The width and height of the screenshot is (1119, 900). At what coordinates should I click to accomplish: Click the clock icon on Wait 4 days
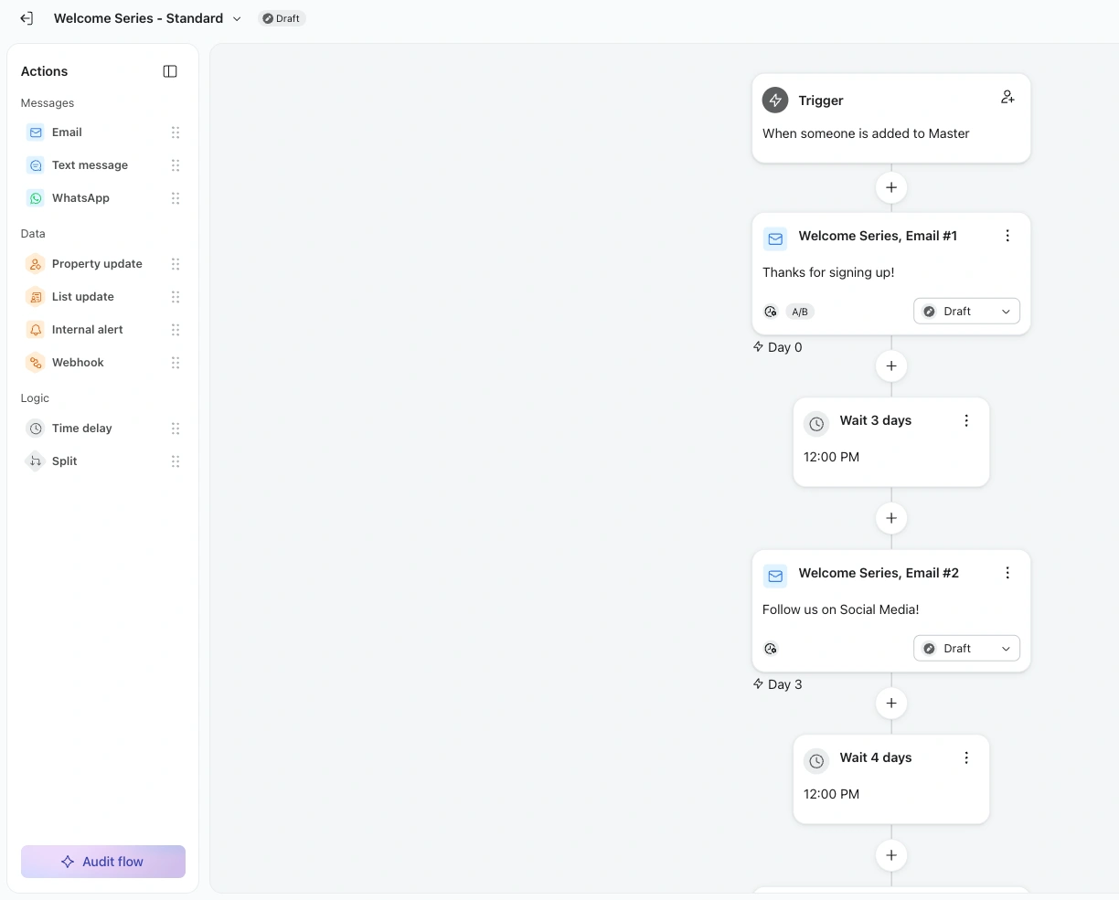[816, 761]
